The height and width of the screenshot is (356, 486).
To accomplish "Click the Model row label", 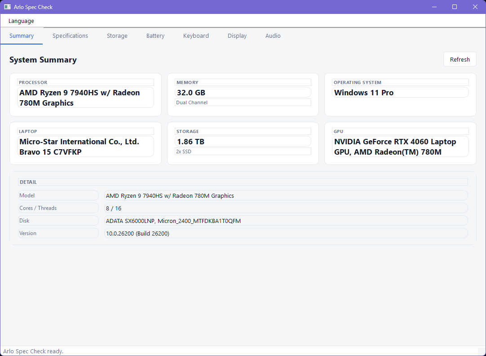I will coord(58,196).
